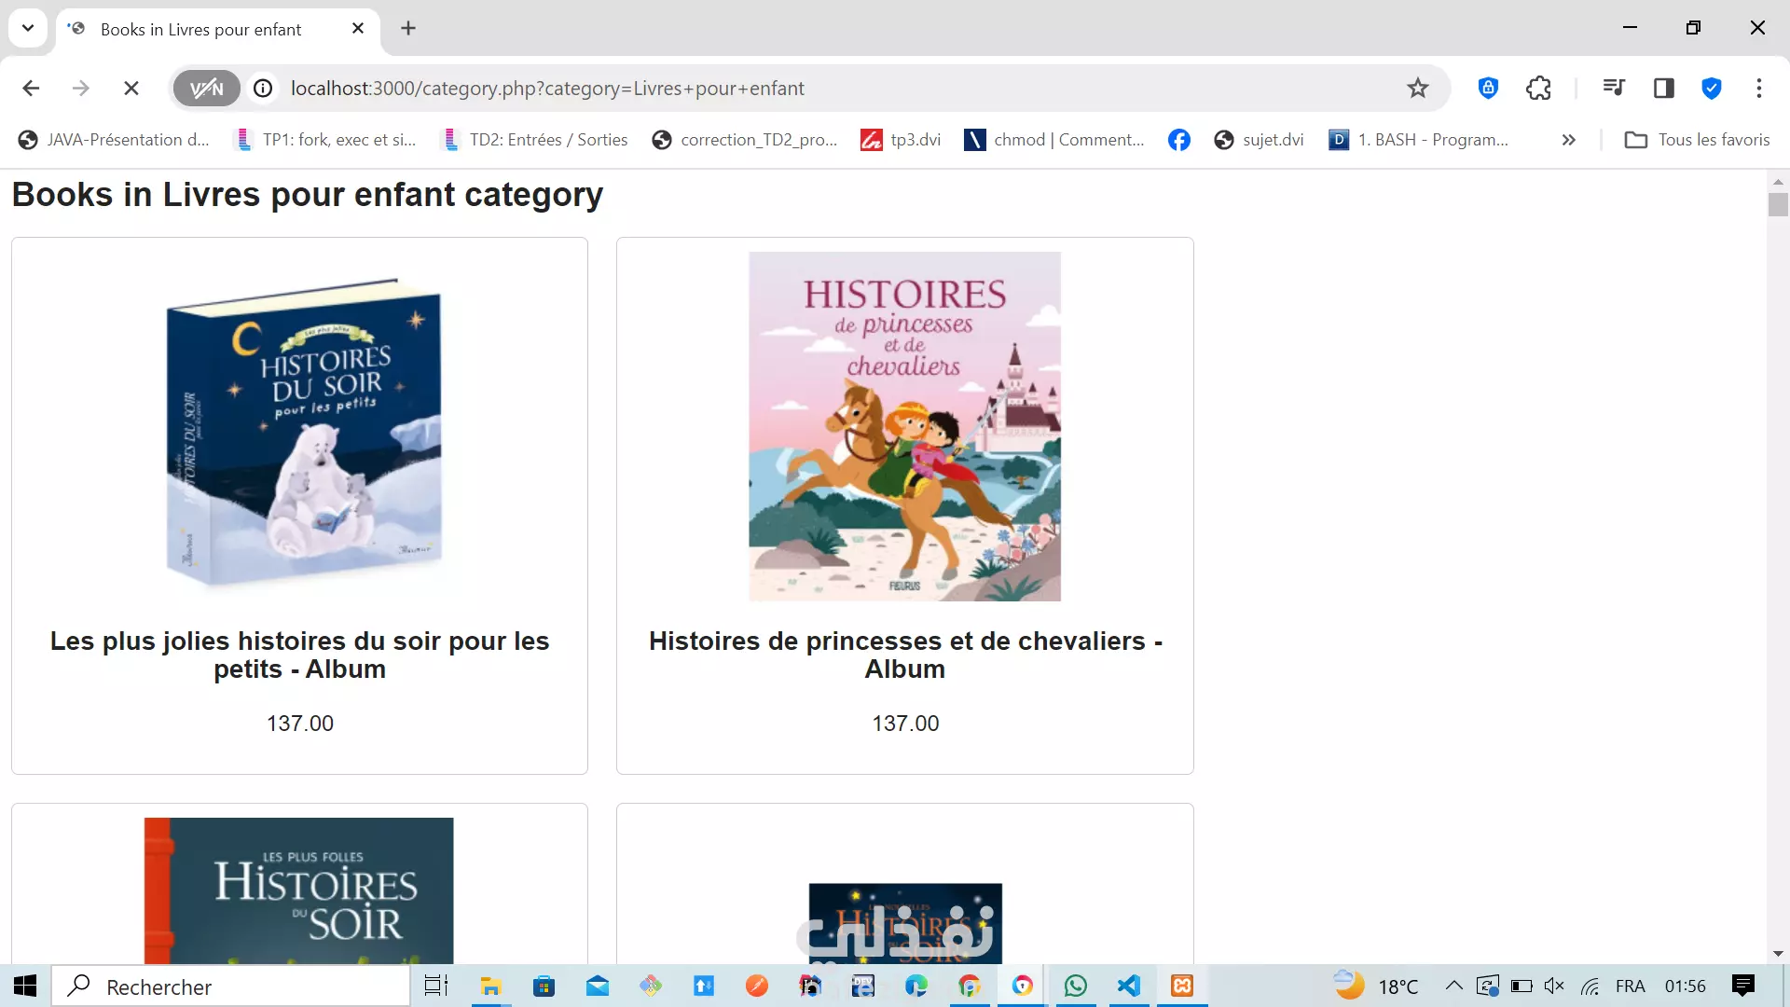The image size is (1790, 1007).
Task: Open the notification center icon
Action: tap(1742, 986)
